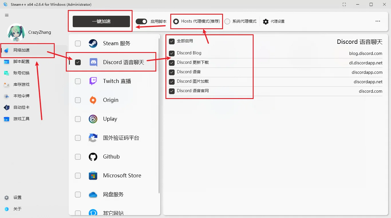Click the 其它网站 icon
The image size is (391, 218).
tap(93, 213)
